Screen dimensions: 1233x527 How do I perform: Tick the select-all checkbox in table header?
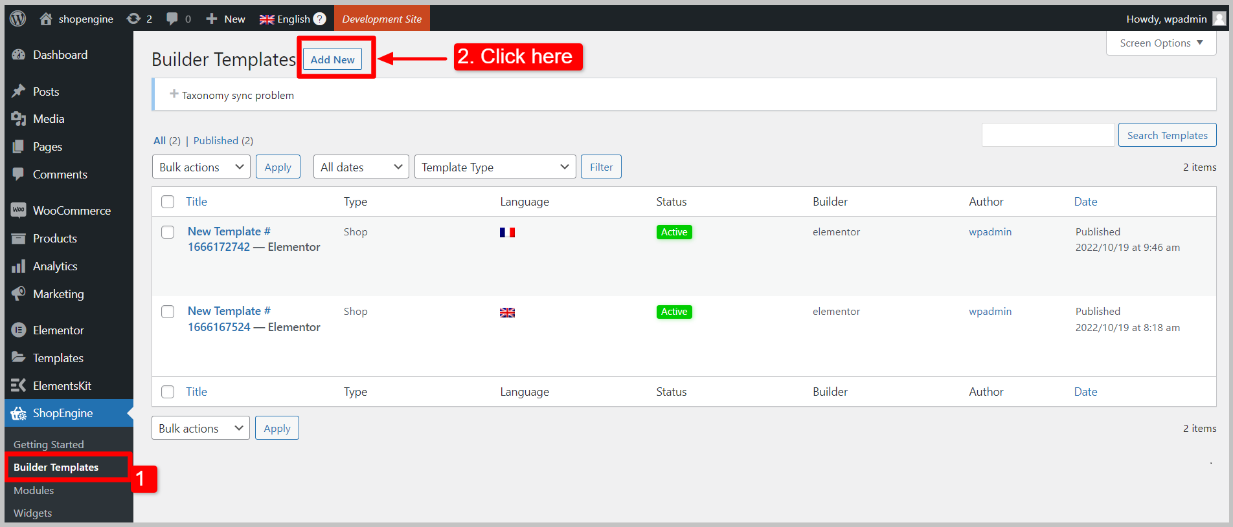[168, 202]
